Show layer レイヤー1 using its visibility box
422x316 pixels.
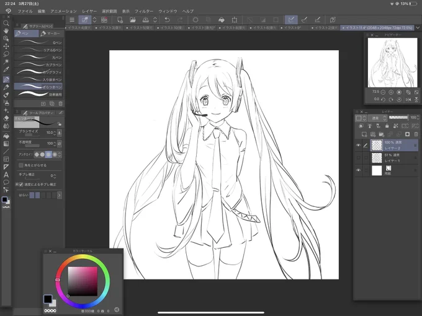(x=358, y=158)
